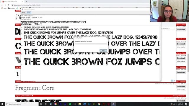Click Print in the font viewer toolbar
The image size is (189, 106).
24,13
